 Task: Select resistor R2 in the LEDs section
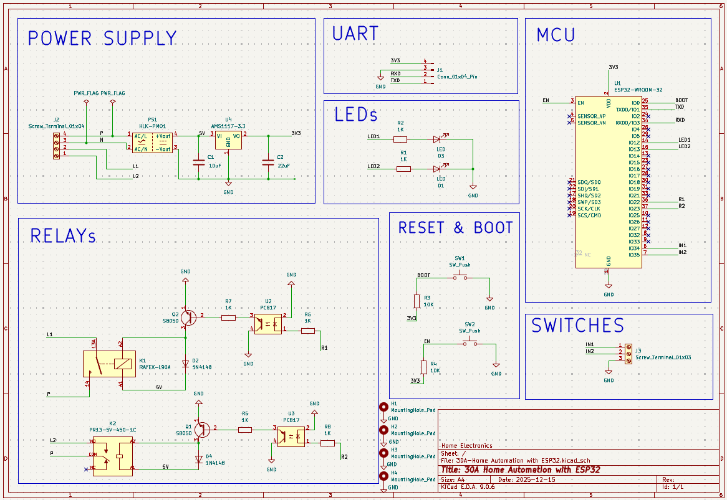[x=400, y=139]
